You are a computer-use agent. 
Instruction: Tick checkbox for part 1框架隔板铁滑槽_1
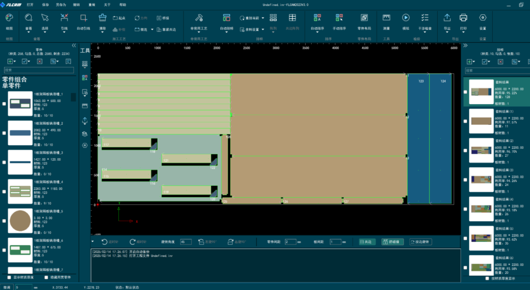pos(4,104)
